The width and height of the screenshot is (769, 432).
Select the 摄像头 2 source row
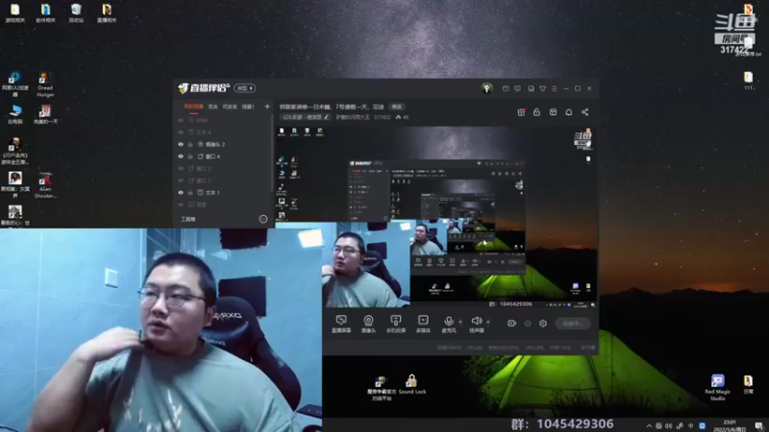click(x=223, y=145)
